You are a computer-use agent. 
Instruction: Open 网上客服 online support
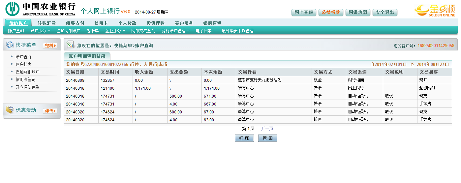click(x=304, y=13)
